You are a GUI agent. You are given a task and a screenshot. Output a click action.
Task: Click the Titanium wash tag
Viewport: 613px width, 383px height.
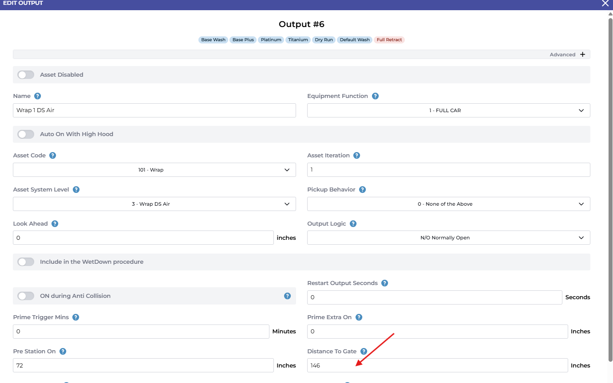pyautogui.click(x=298, y=40)
